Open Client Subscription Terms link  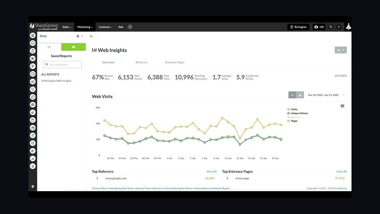(178, 188)
